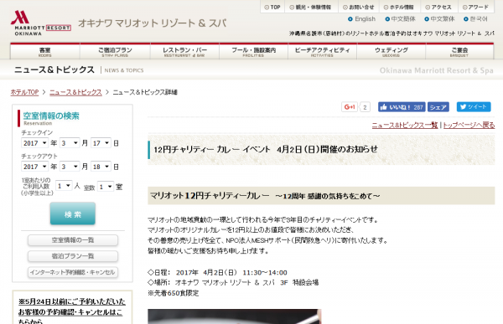Open the ビーチアクティビティ Activities menu
Viewport: 503px width, 324px height.
323,52
